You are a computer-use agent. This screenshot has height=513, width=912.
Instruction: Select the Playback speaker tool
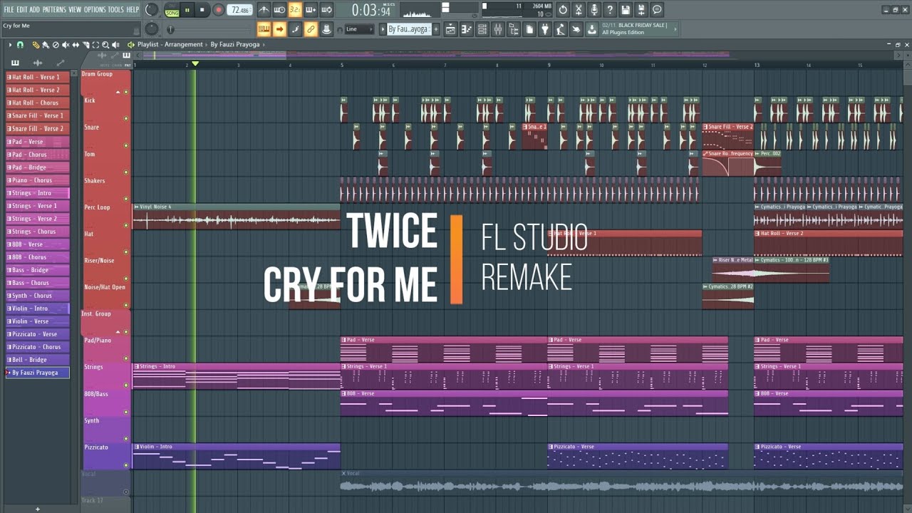[115, 45]
